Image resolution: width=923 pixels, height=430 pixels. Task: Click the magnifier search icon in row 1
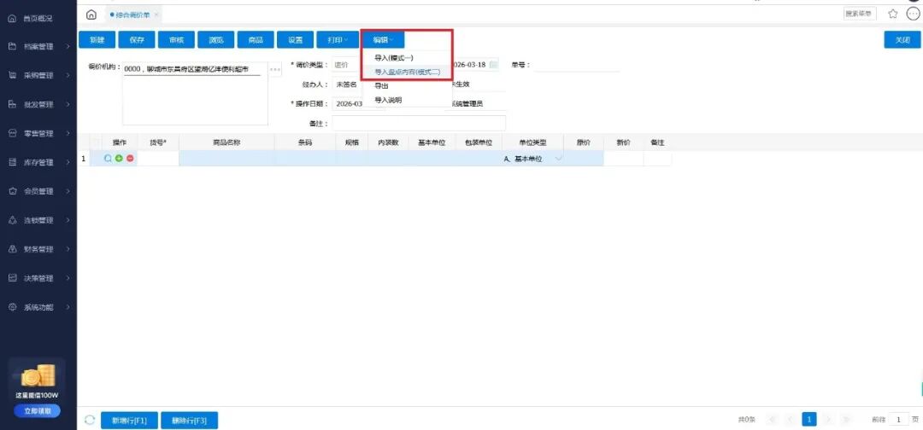(x=108, y=159)
